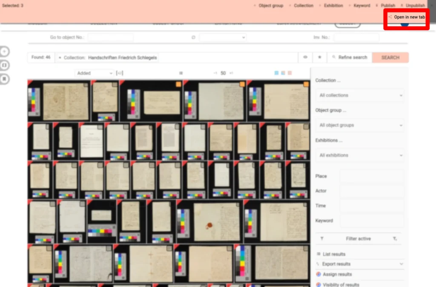
Task: Uncheck the orange marker on fourth top-row thumbnail
Action: (x=242, y=84)
